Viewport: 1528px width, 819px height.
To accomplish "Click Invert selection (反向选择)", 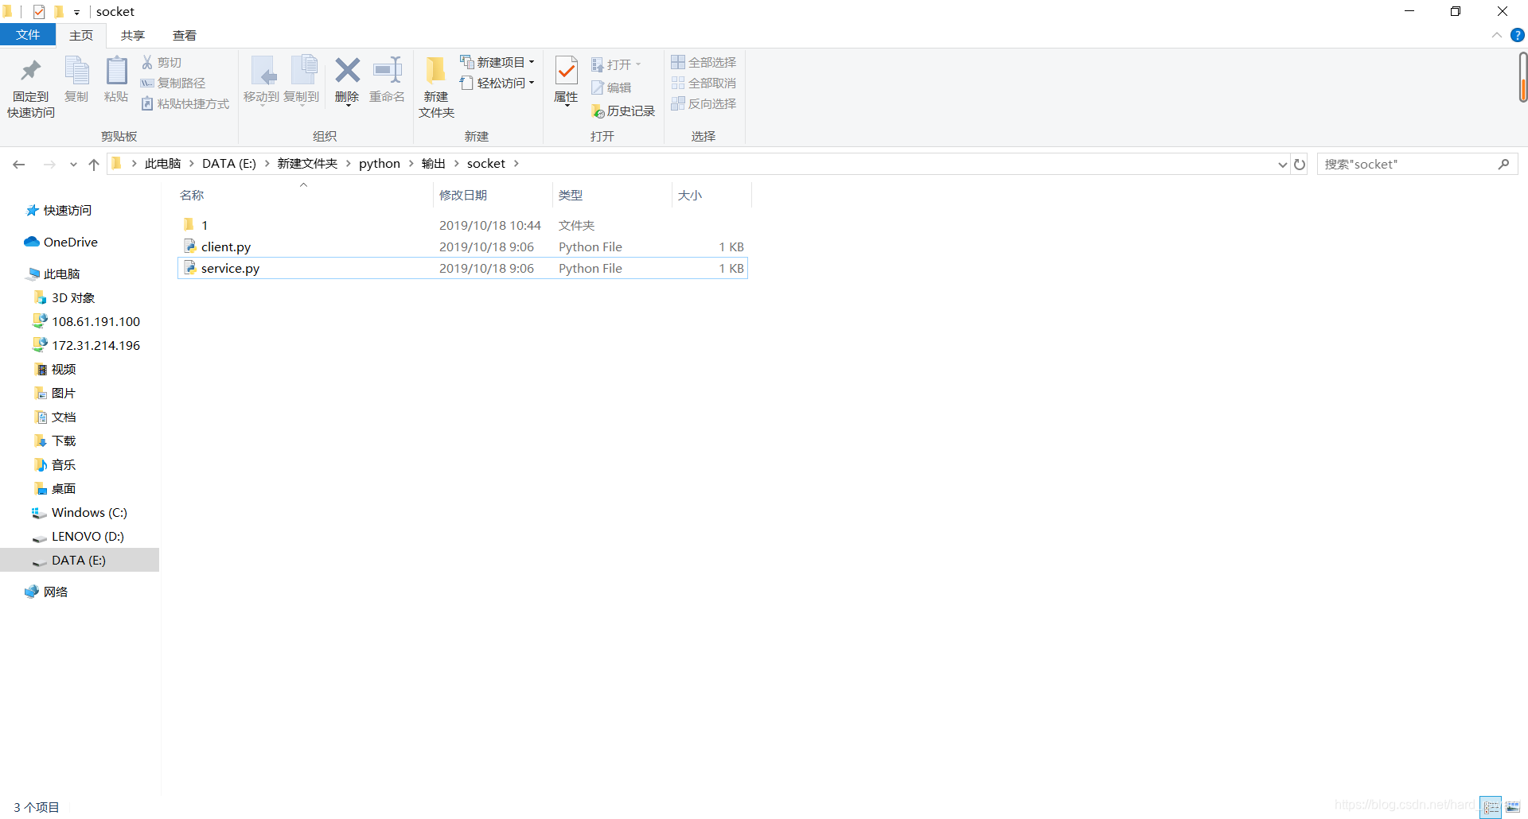I will click(704, 103).
